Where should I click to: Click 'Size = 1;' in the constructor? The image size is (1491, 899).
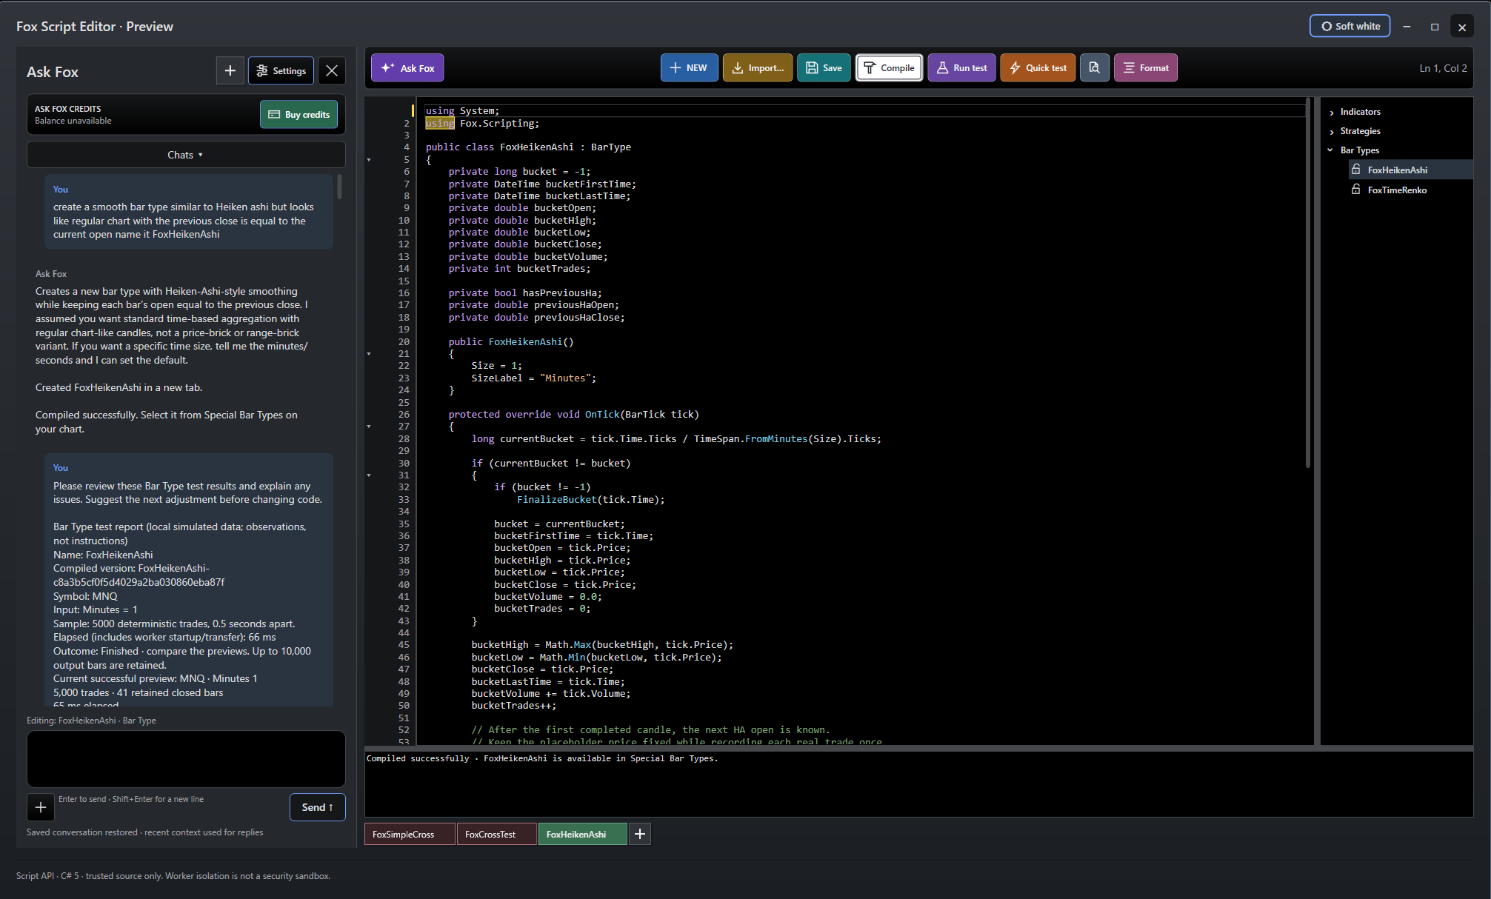coord(496,366)
